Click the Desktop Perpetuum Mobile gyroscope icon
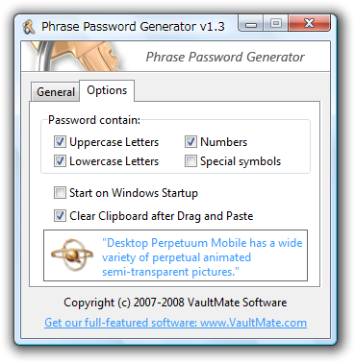355x364 pixels. point(72,255)
